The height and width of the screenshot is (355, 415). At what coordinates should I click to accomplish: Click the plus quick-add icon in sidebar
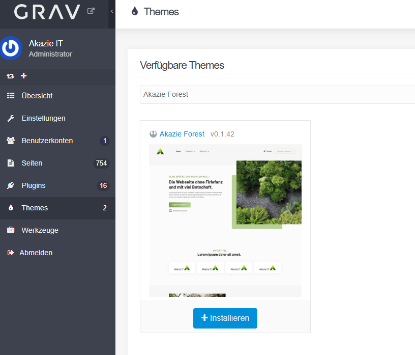[x=23, y=75]
